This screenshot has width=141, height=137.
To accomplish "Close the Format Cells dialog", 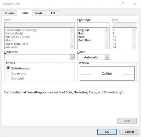I will click(x=135, y=4).
